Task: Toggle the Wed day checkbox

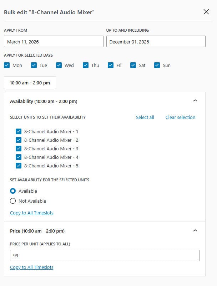Action: click(59, 65)
